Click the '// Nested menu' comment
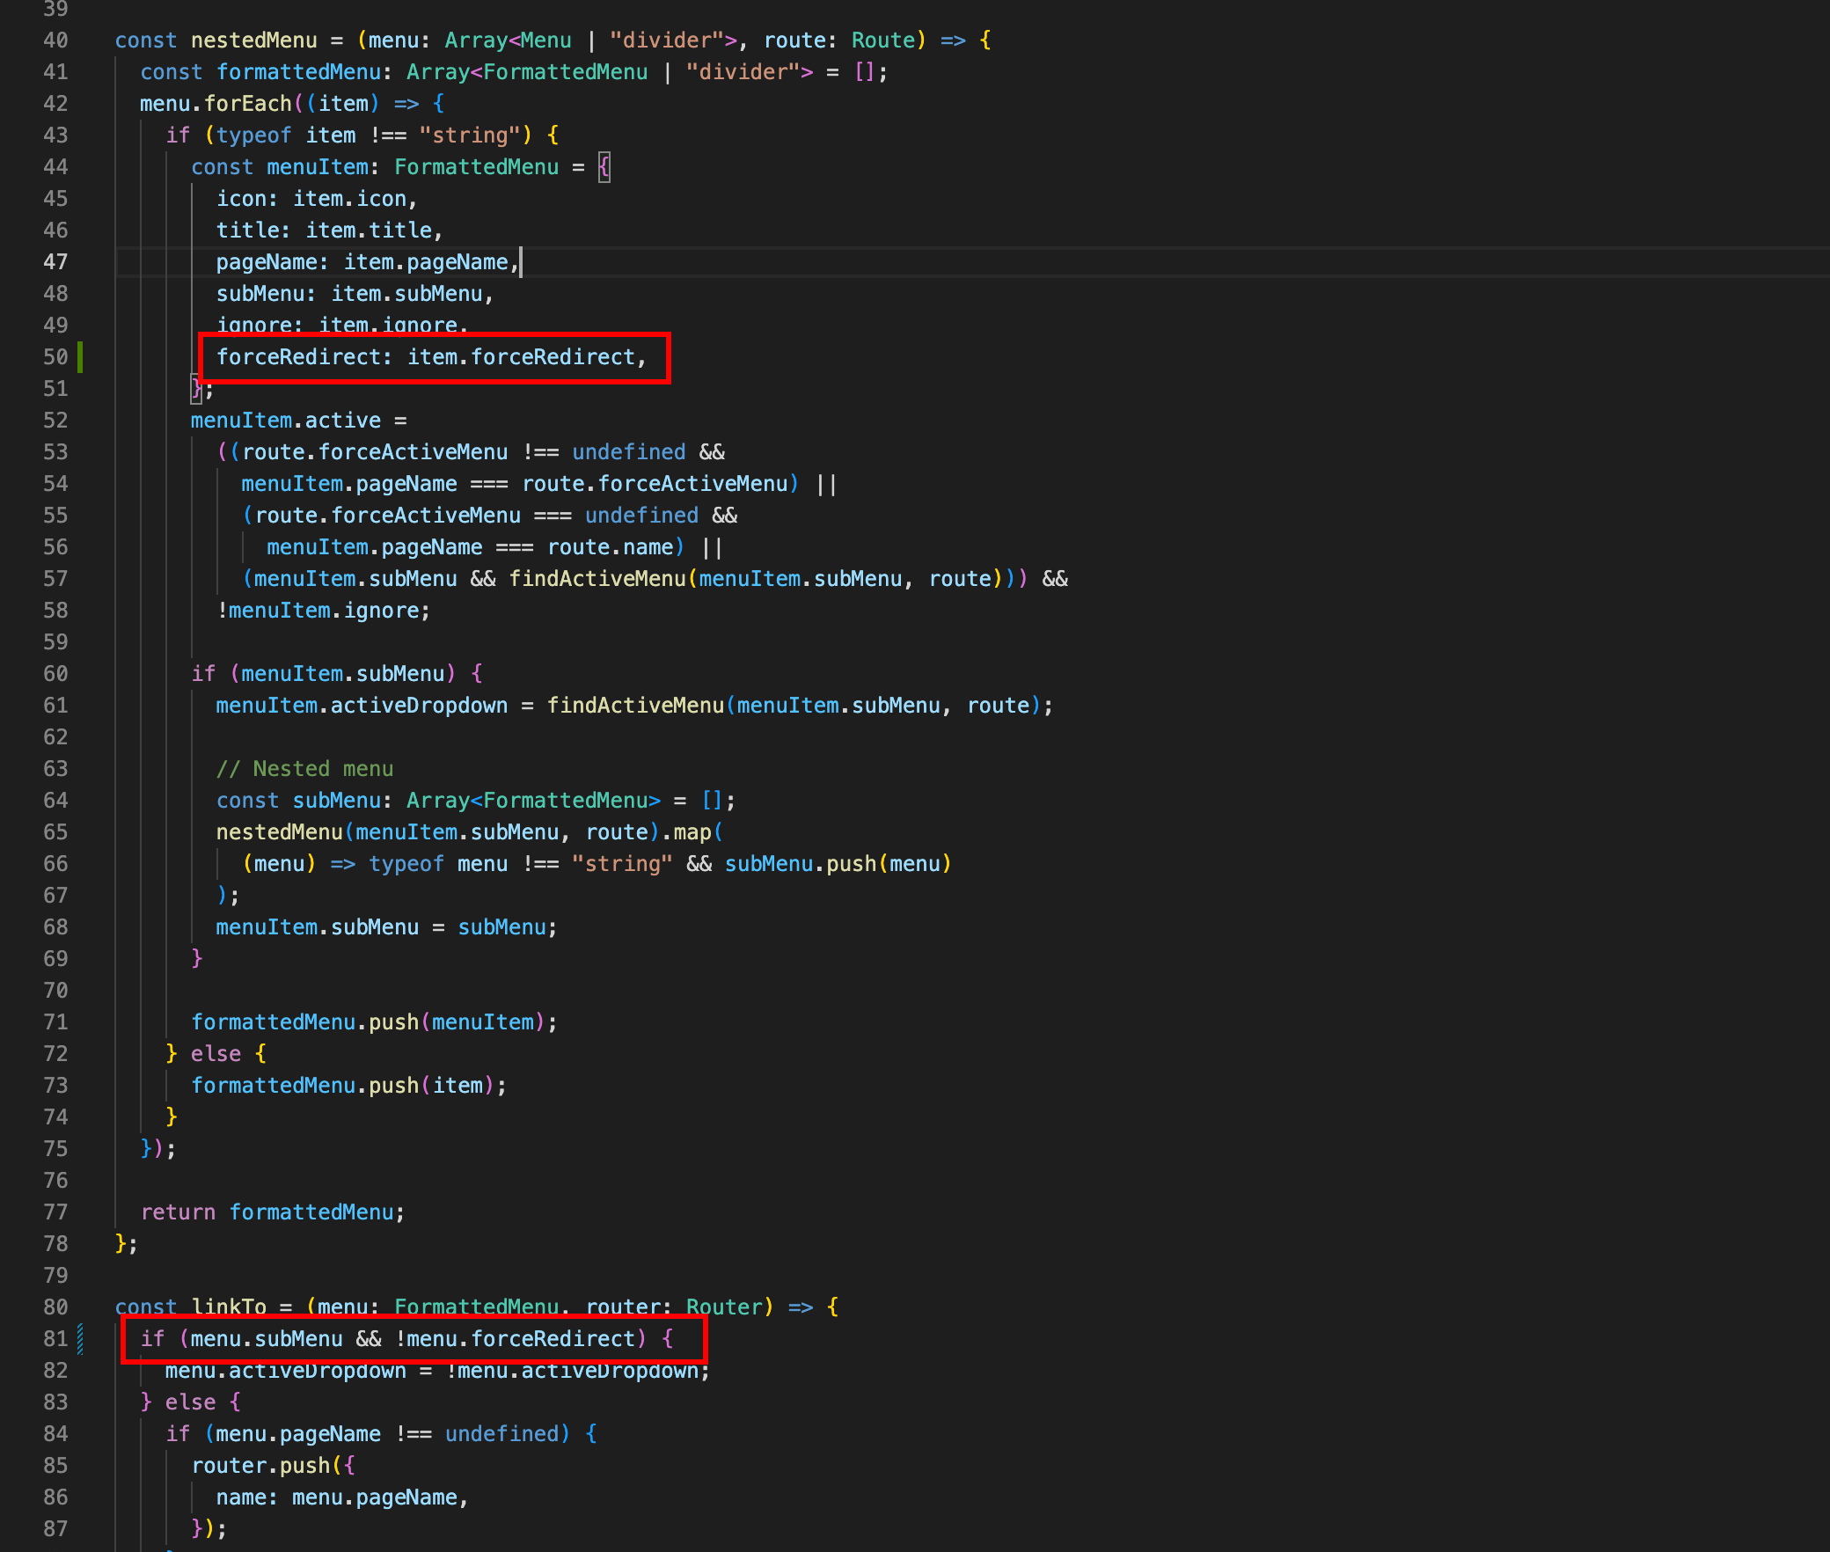 [304, 769]
